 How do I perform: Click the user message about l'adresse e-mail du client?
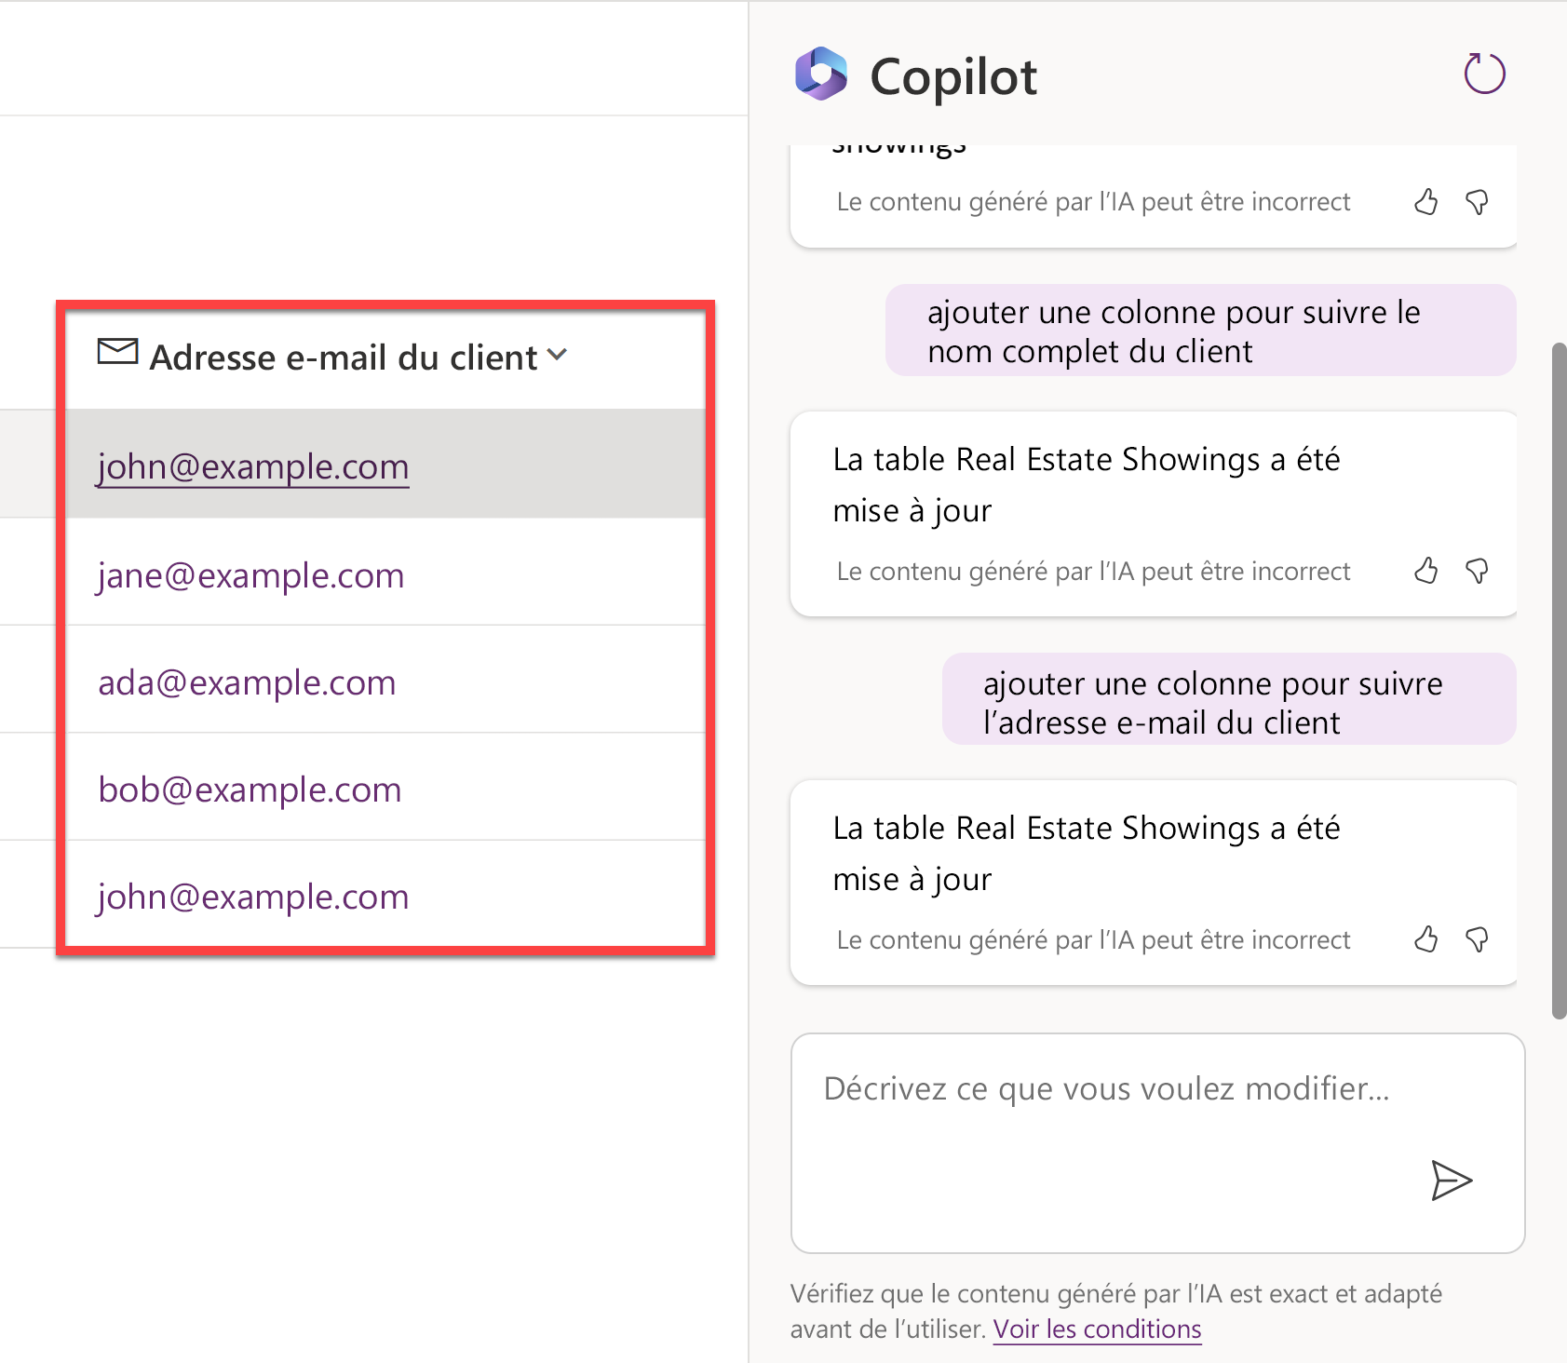point(1229,699)
